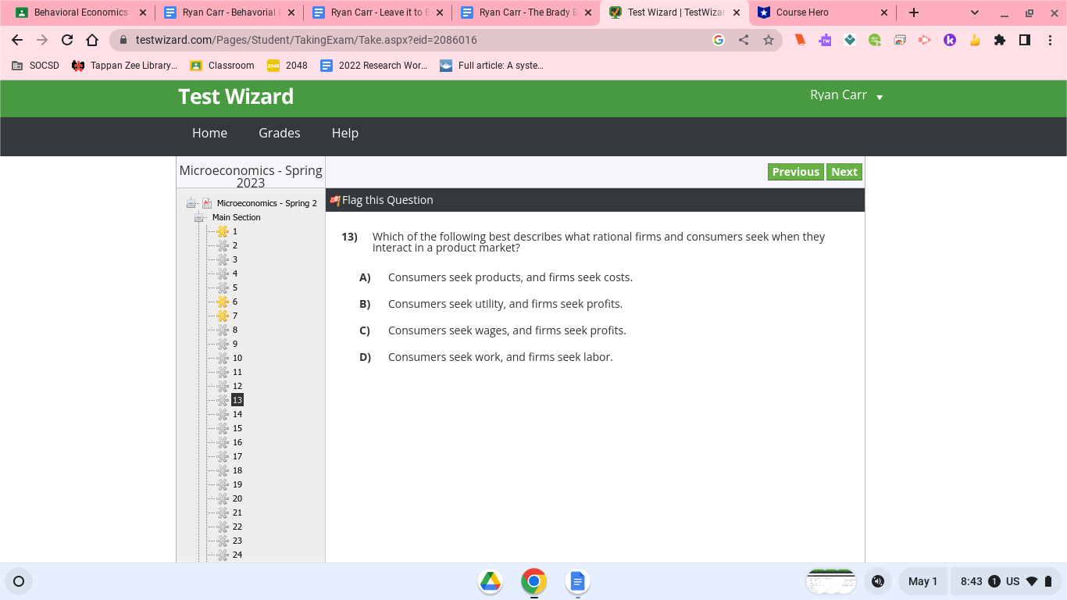Open the SOCSD bookmark

[35, 66]
